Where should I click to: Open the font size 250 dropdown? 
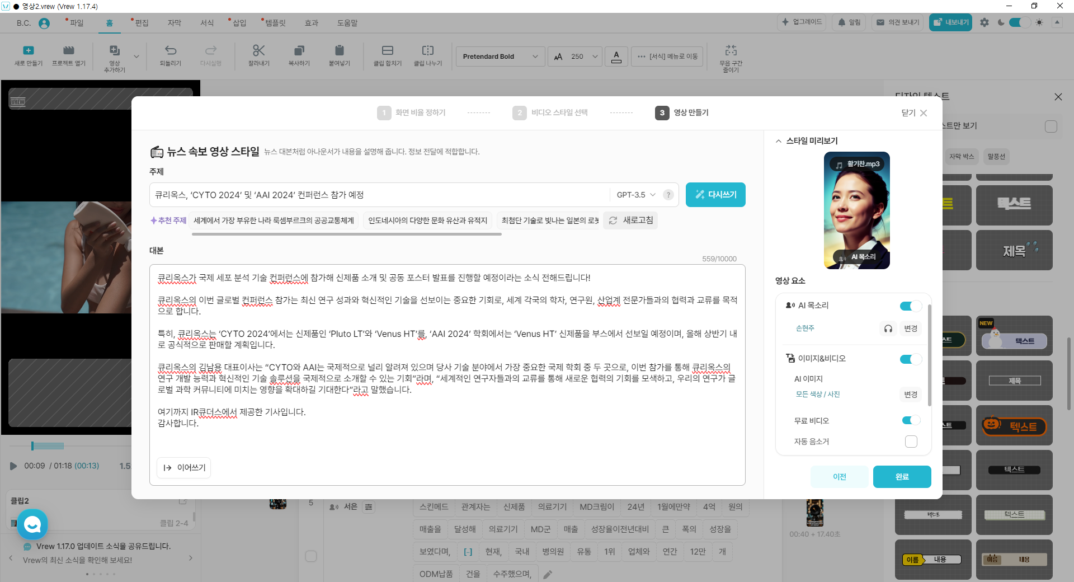pos(575,57)
